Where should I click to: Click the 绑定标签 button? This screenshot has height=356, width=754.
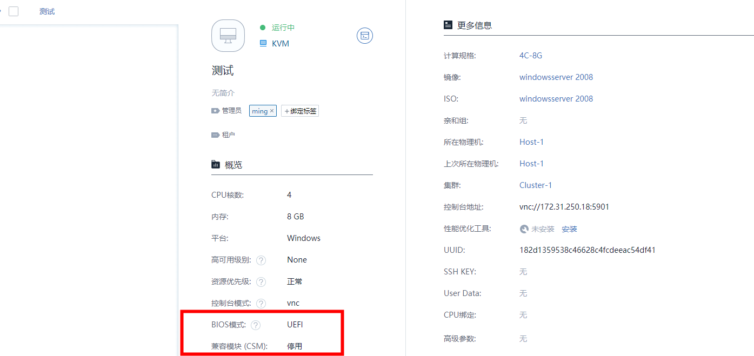pyautogui.click(x=300, y=111)
